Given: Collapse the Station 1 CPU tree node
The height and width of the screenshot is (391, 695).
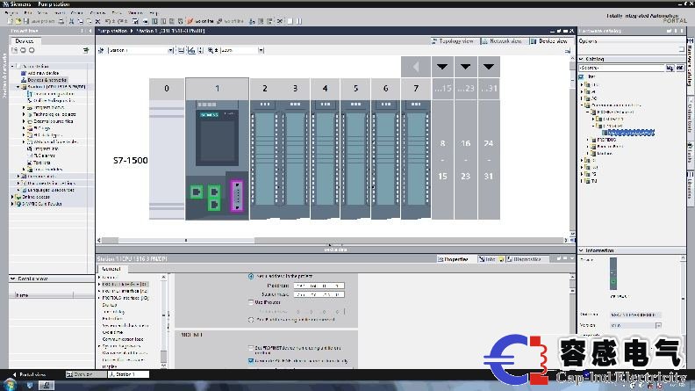Looking at the screenshot, I should 18,86.
